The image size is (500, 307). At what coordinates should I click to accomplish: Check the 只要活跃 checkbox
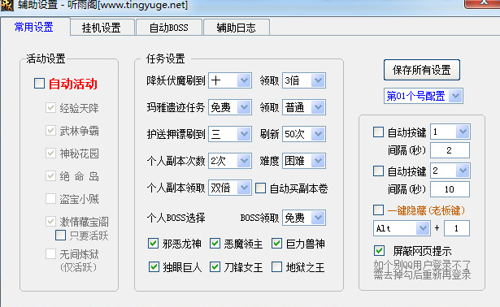tap(60, 236)
